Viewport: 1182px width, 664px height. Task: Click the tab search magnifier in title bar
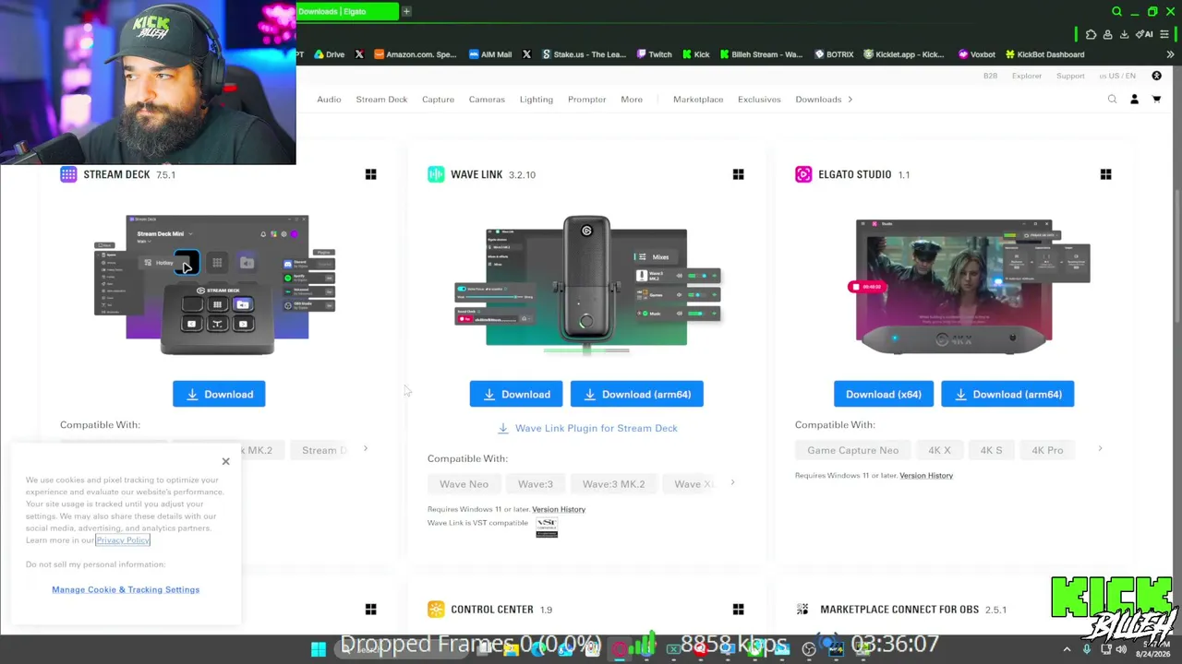coord(1116,12)
